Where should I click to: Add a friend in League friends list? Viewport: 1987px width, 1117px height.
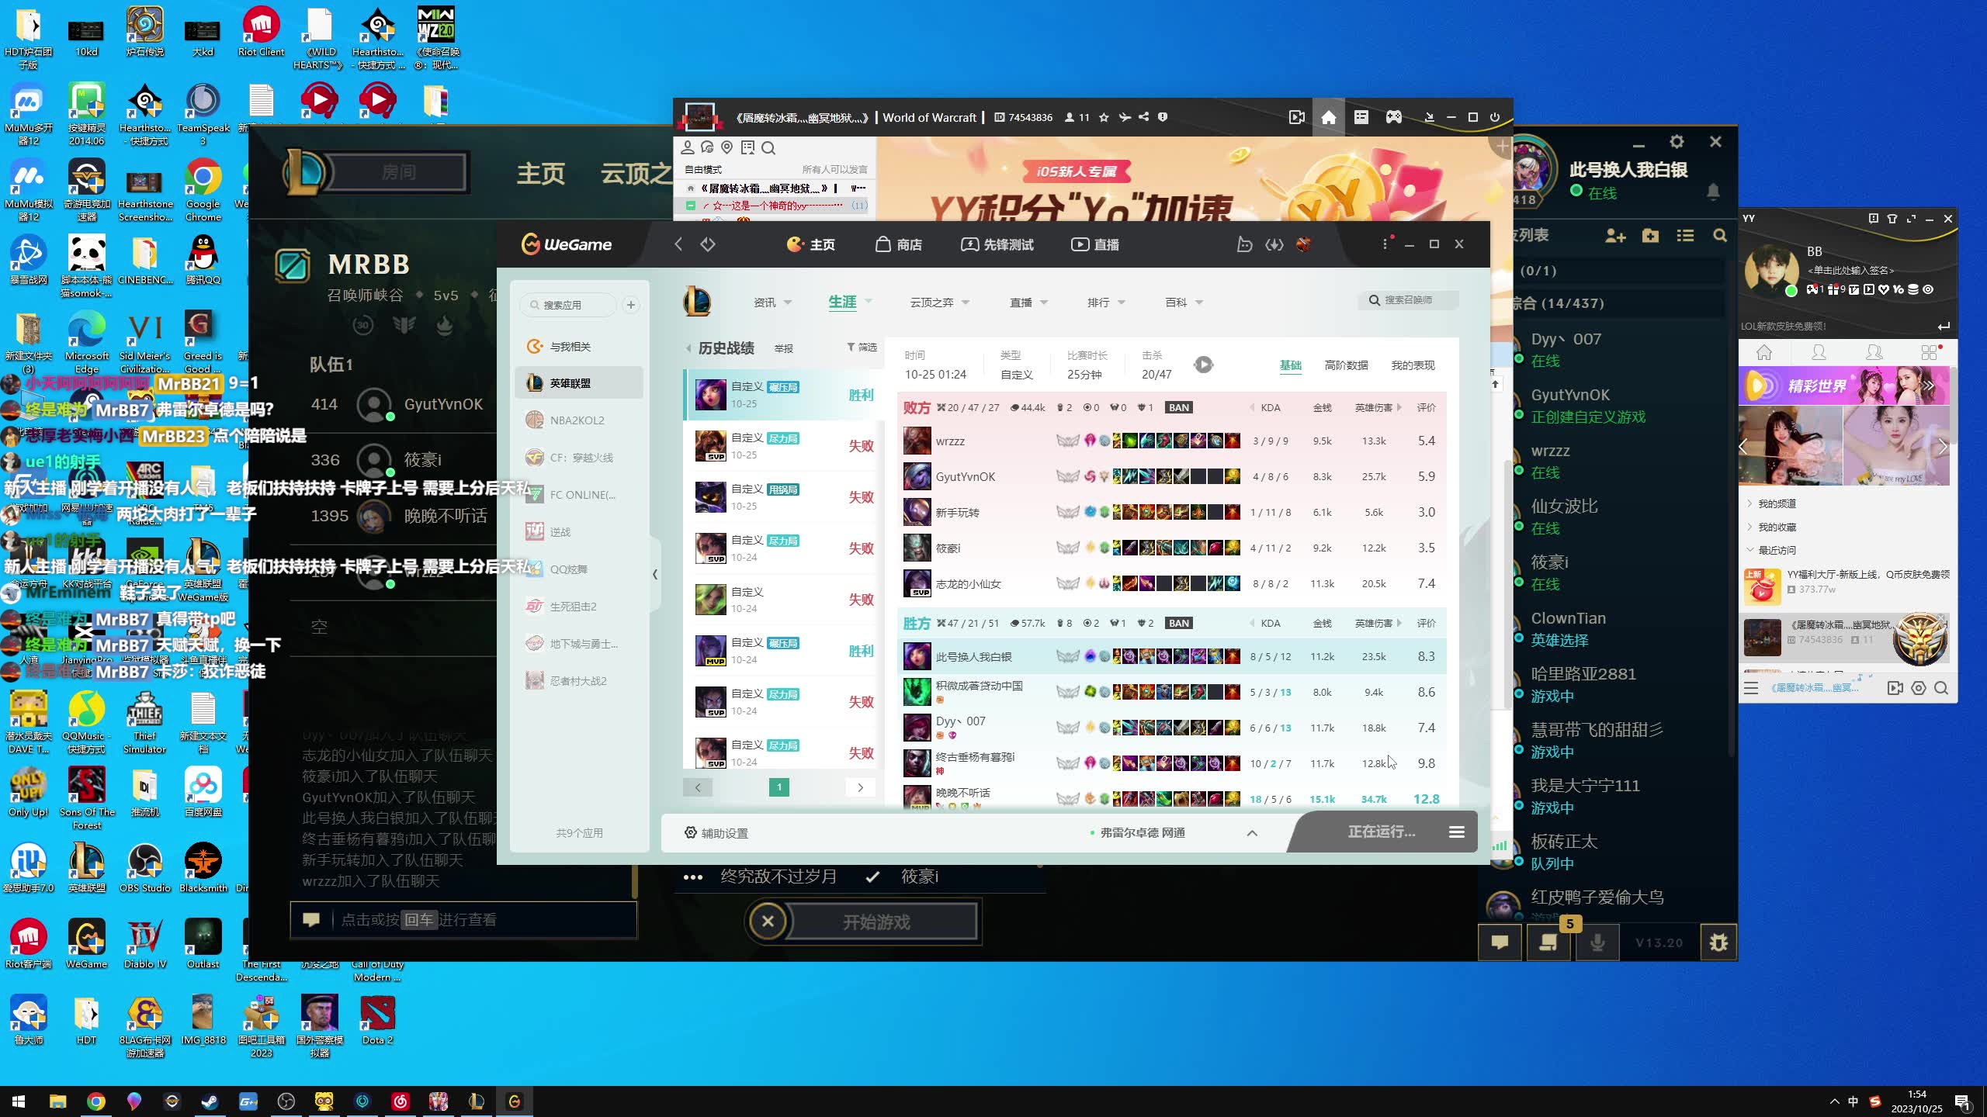coord(1615,236)
